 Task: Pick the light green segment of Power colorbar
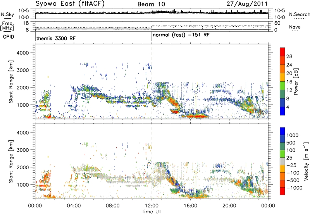click(282, 86)
